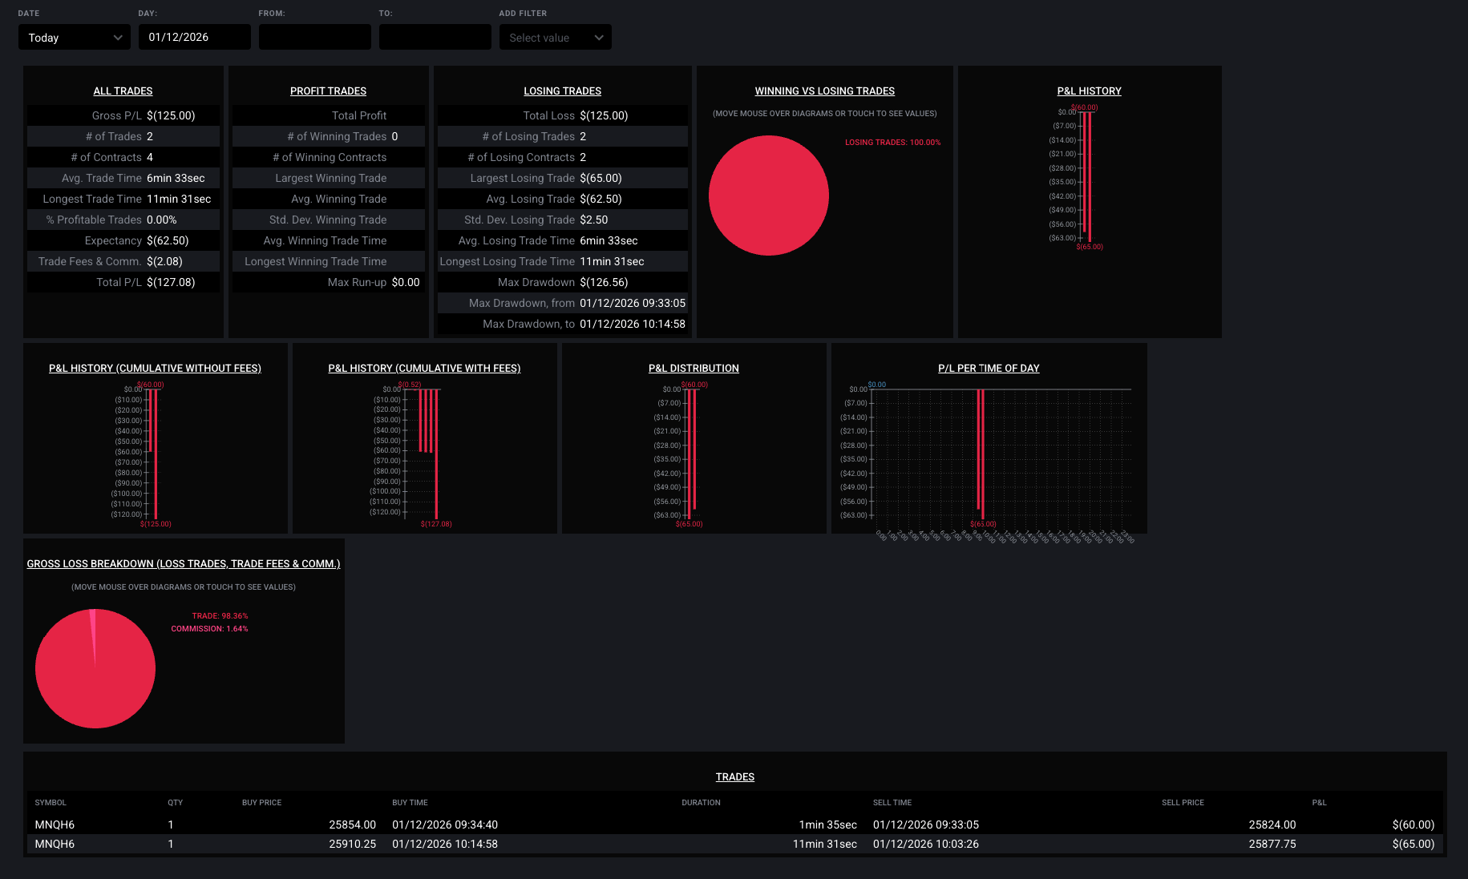The height and width of the screenshot is (879, 1468).
Task: Click the Expectancy value $(62.50)
Action: point(168,240)
